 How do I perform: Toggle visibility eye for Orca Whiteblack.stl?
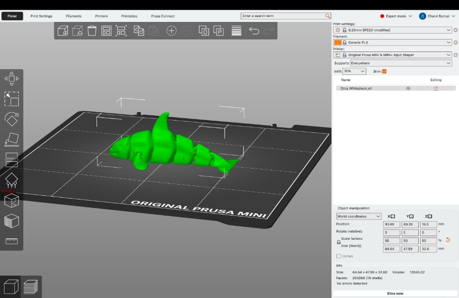click(x=408, y=88)
